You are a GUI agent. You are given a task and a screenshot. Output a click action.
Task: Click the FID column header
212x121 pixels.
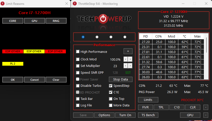(146, 36)
